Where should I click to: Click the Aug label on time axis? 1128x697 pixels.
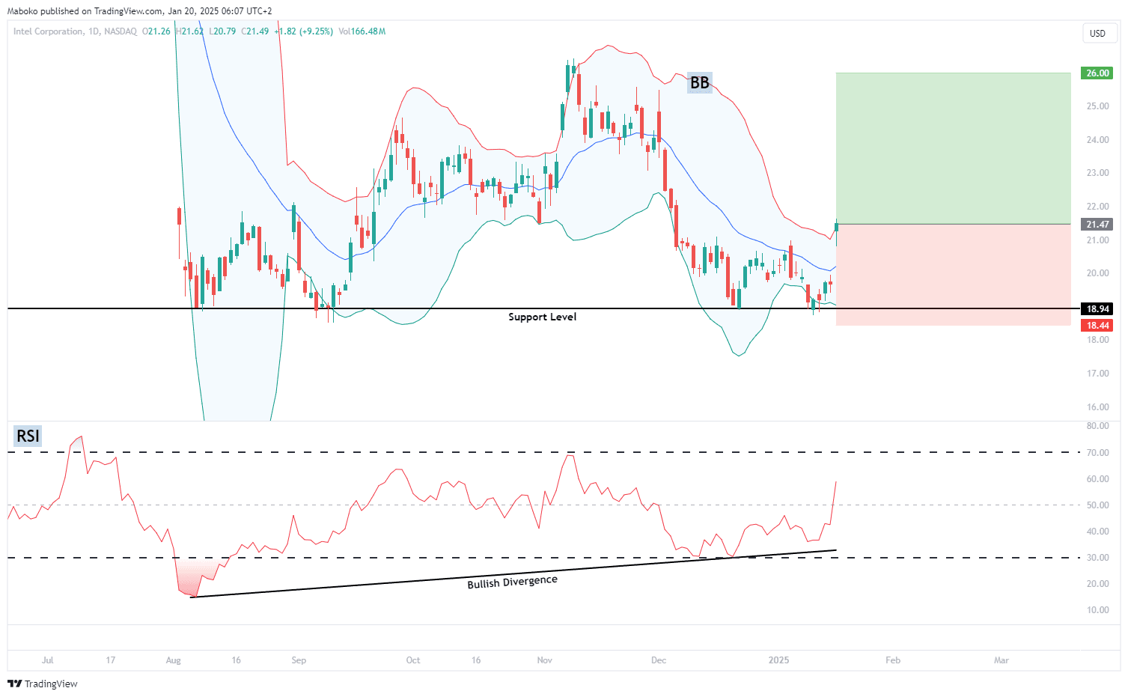[x=174, y=660]
